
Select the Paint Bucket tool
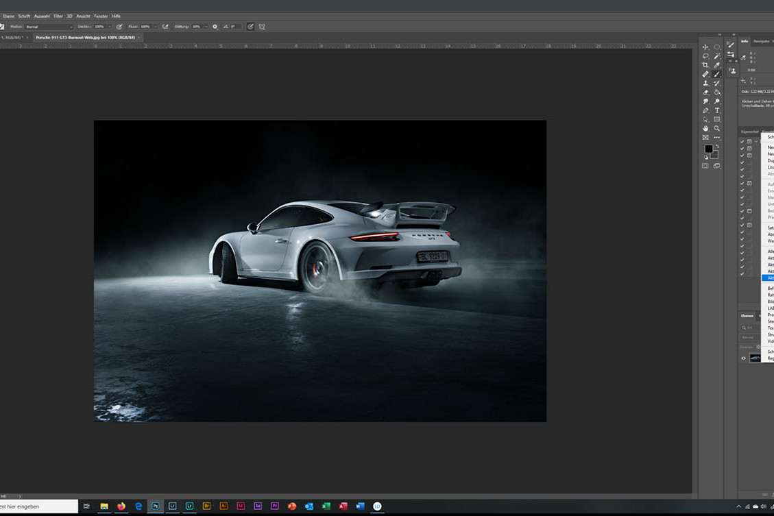click(x=716, y=93)
